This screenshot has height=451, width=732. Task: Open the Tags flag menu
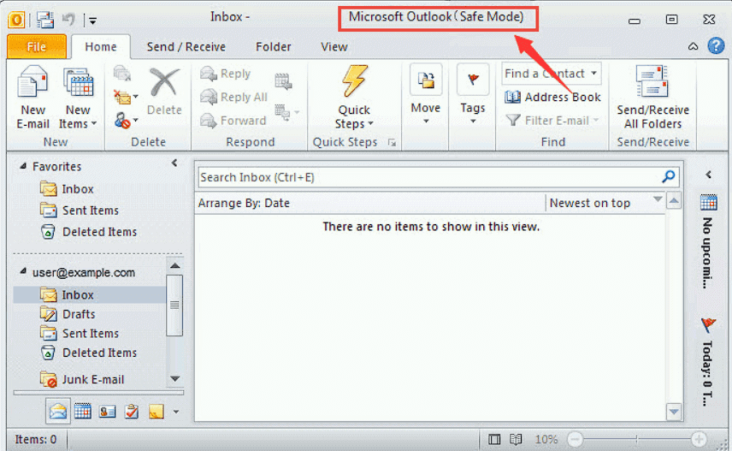click(472, 94)
